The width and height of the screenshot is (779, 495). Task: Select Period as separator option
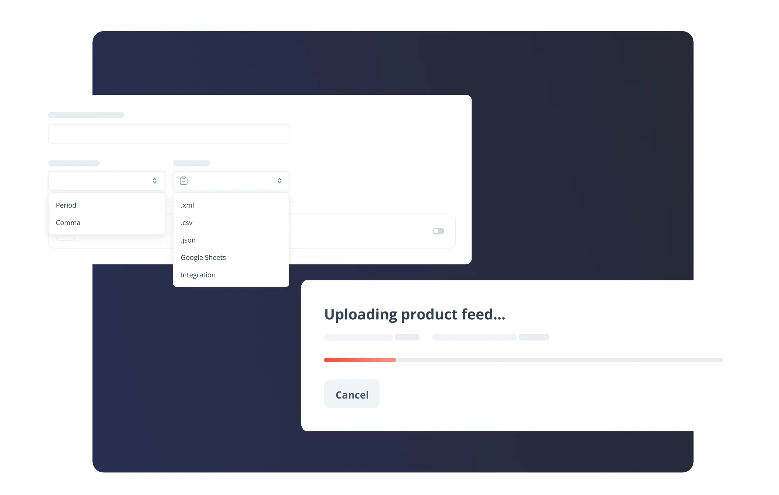(x=66, y=205)
